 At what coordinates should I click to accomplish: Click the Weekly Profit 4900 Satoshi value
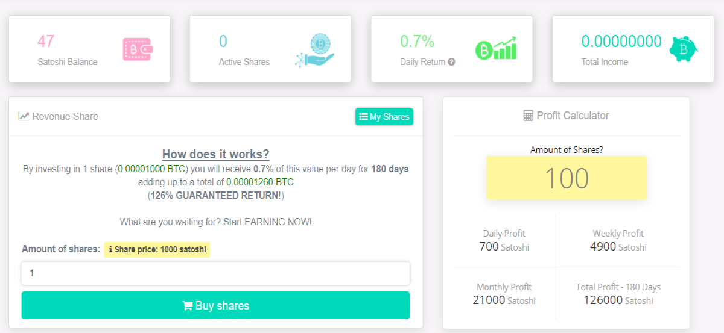618,246
